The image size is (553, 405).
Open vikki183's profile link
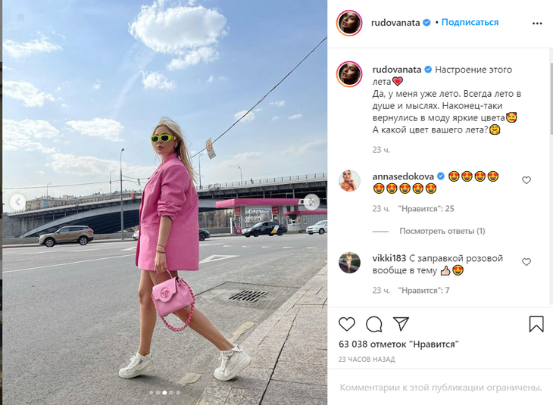pos(389,258)
